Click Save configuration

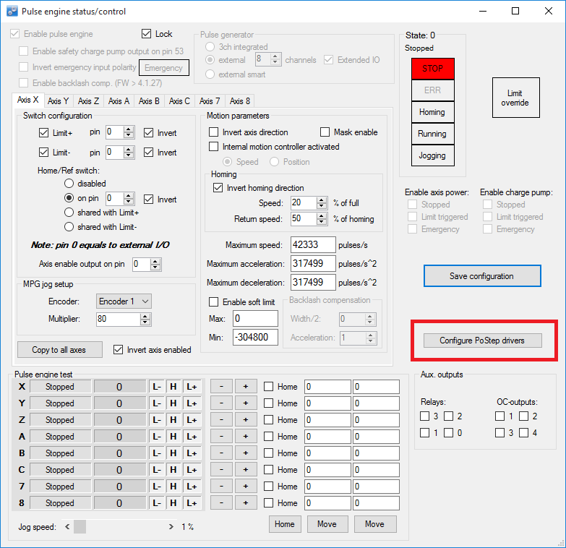pyautogui.click(x=482, y=275)
